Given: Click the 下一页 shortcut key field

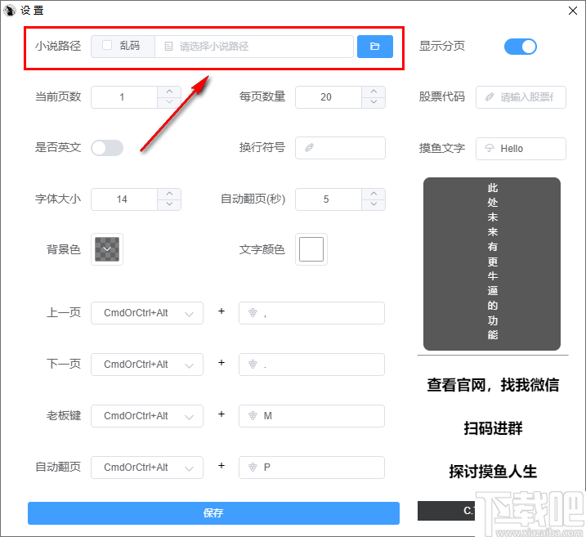Looking at the screenshot, I should click(x=311, y=365).
